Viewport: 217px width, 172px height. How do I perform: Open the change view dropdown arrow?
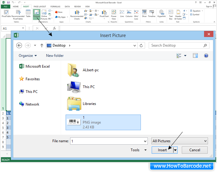coord(185,56)
